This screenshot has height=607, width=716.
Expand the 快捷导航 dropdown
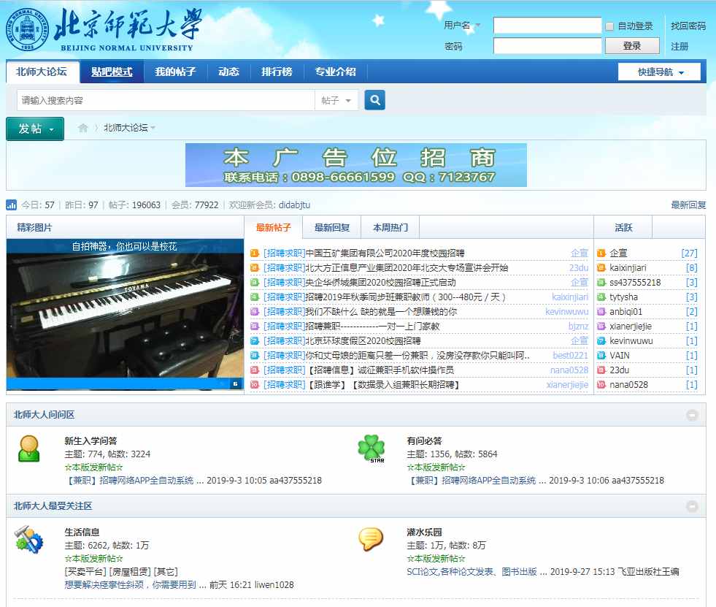point(659,72)
